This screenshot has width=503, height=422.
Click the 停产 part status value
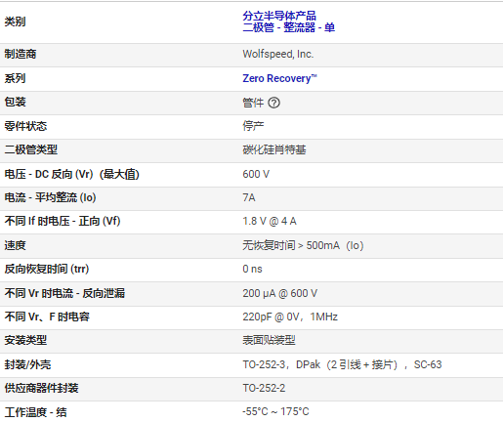pyautogui.click(x=253, y=126)
